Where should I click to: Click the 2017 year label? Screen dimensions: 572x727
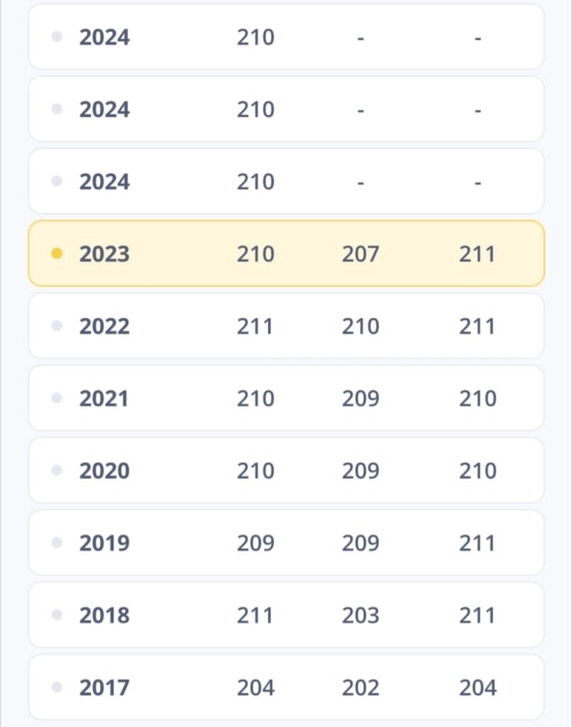104,687
